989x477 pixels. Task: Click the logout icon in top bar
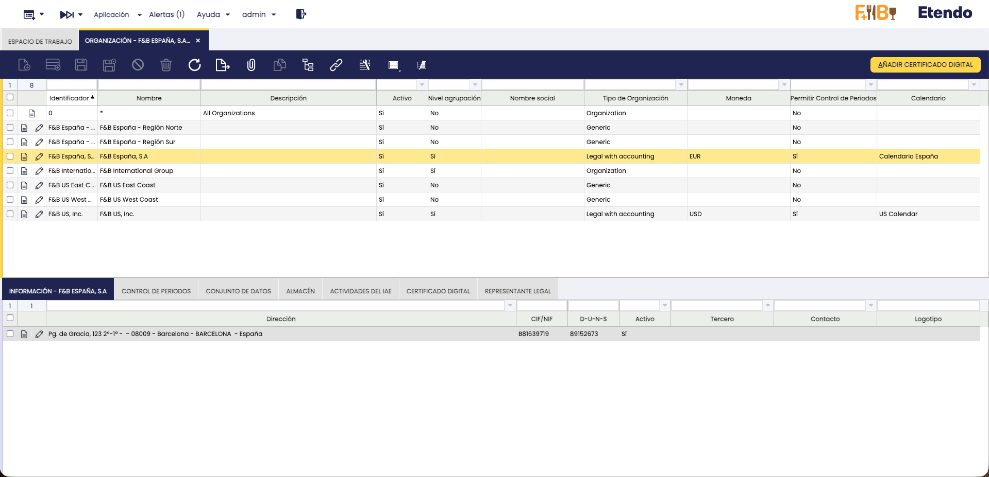pyautogui.click(x=301, y=14)
